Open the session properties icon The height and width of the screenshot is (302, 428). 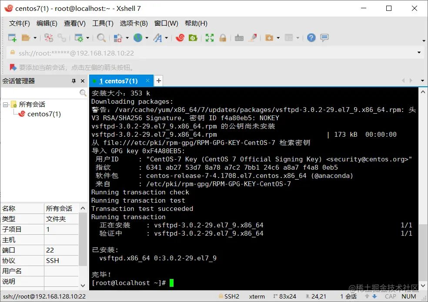coord(79,38)
